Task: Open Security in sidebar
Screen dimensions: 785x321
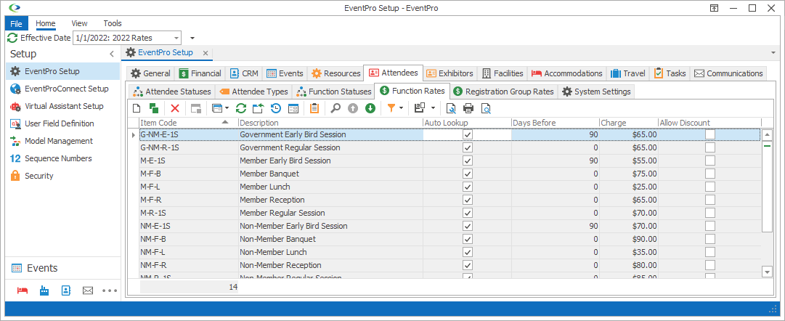Action: click(62, 176)
